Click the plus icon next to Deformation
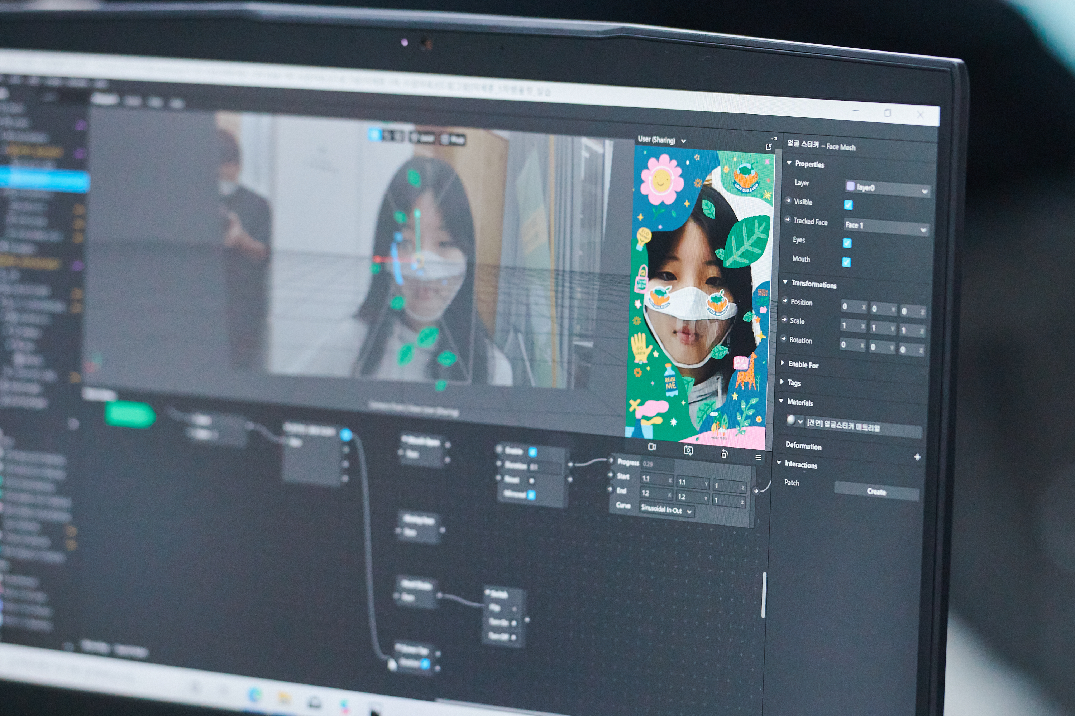This screenshot has width=1075, height=716. (917, 457)
